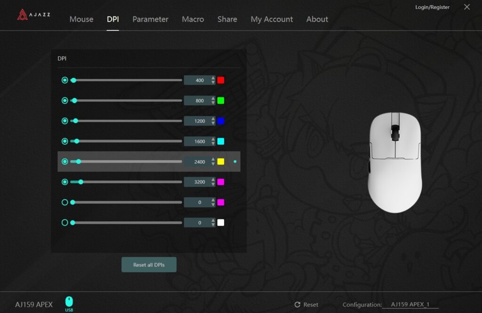This screenshot has height=313, width=482.
Task: Switch to the DPI tab
Action: [113, 19]
